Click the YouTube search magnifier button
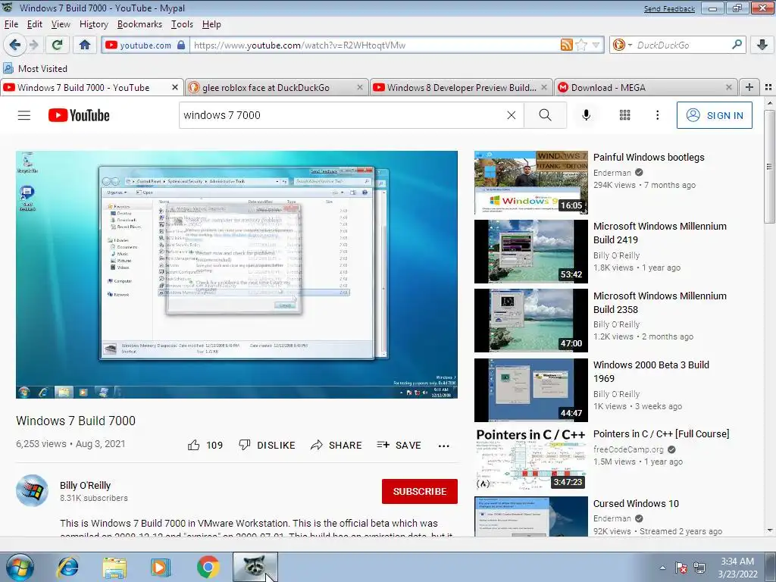Image resolution: width=776 pixels, height=582 pixels. click(x=545, y=115)
